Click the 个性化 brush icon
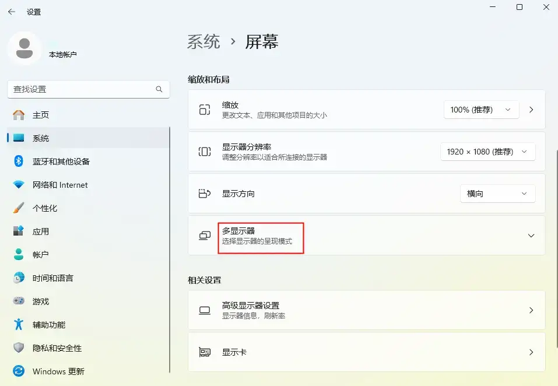Screen dimensions: 558x386 [20, 208]
